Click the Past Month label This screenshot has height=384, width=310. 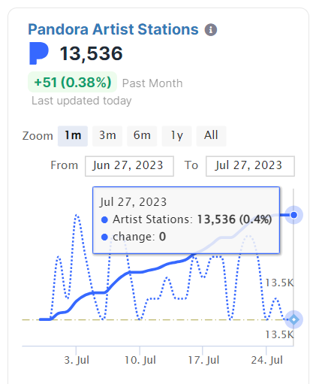152,83
